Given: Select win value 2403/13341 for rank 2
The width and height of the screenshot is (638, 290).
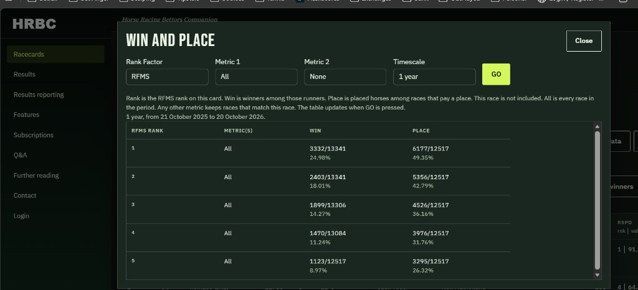Looking at the screenshot, I should click(328, 177).
